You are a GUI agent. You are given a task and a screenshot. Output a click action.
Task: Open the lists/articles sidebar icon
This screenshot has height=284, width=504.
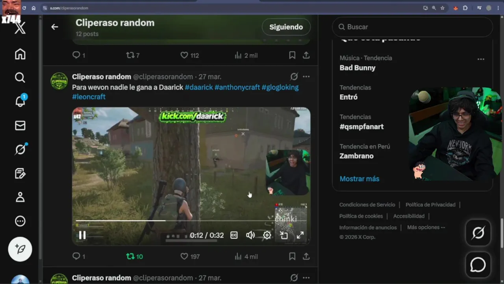(20, 173)
